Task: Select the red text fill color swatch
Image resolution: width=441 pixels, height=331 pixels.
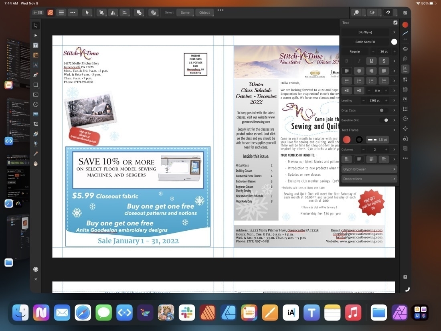Action: pyautogui.click(x=346, y=140)
